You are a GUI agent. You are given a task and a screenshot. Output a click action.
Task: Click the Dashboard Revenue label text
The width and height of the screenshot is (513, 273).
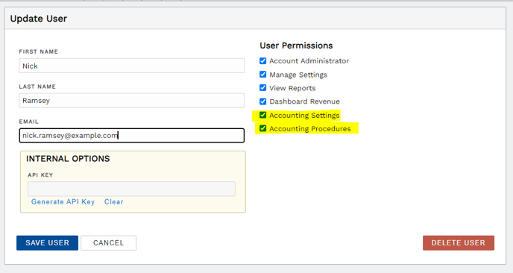point(304,101)
